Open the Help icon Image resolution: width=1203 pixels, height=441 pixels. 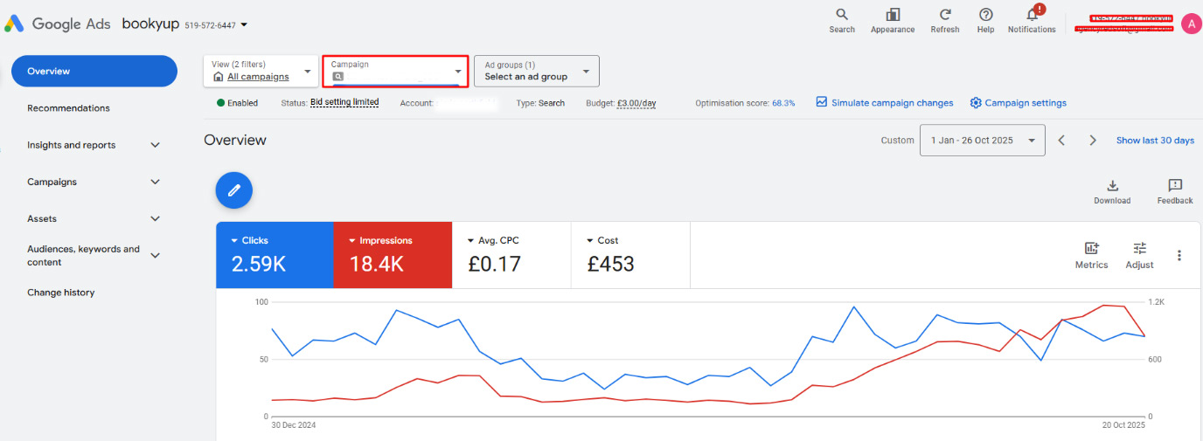pyautogui.click(x=985, y=15)
